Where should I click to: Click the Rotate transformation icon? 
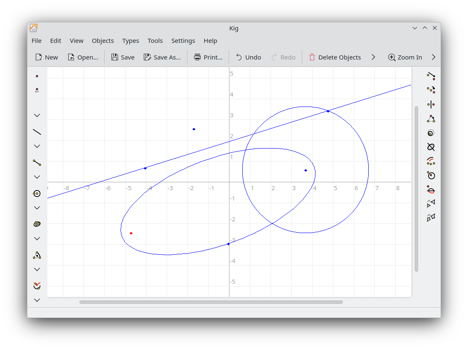[431, 90]
